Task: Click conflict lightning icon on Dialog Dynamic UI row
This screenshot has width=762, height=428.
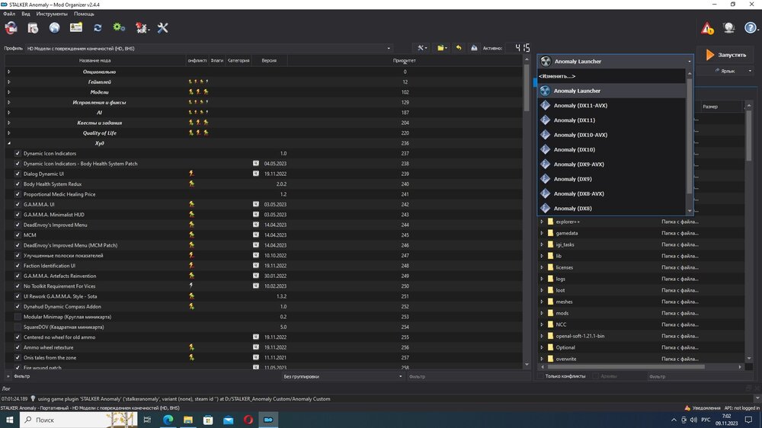Action: click(x=191, y=174)
